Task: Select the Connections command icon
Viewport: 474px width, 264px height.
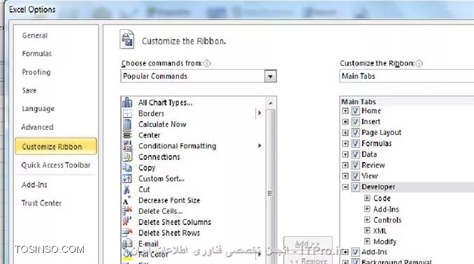Action: pos(127,156)
